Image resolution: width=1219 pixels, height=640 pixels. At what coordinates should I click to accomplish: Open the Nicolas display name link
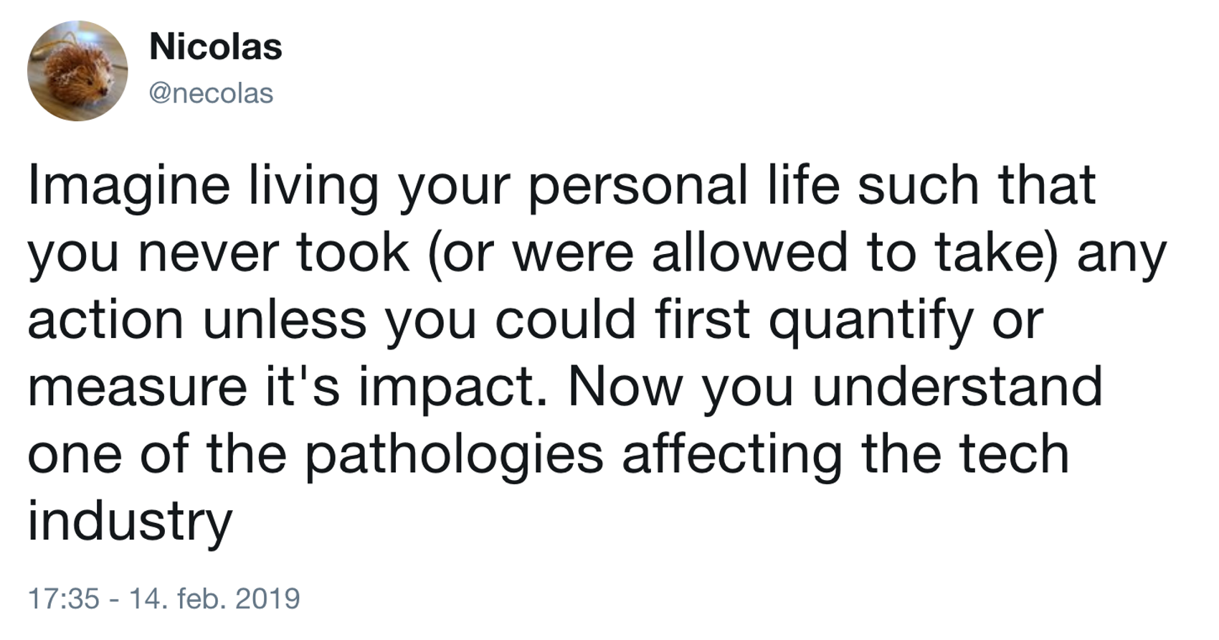[x=215, y=47]
